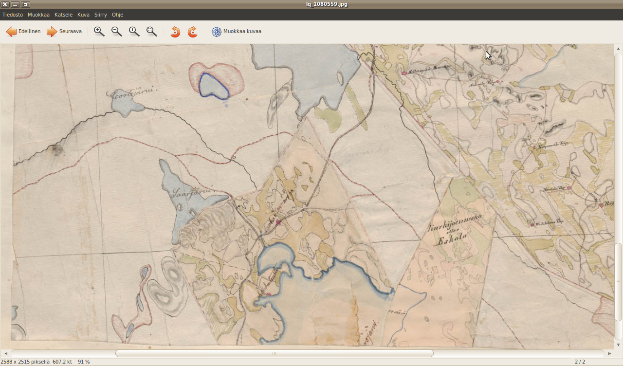Go to previous image with Edellinen
This screenshot has height=366, width=623.
tap(23, 32)
